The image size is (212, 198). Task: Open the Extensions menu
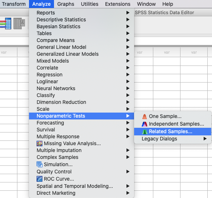[x=118, y=4]
